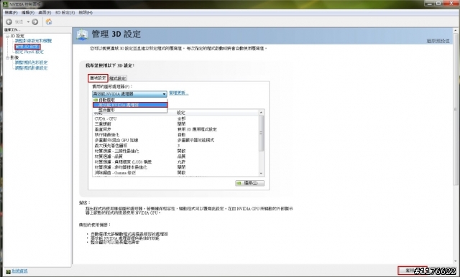This screenshot has height=277, width=460.
Task: Click the 還原 restore button below list
Action: click(249, 183)
